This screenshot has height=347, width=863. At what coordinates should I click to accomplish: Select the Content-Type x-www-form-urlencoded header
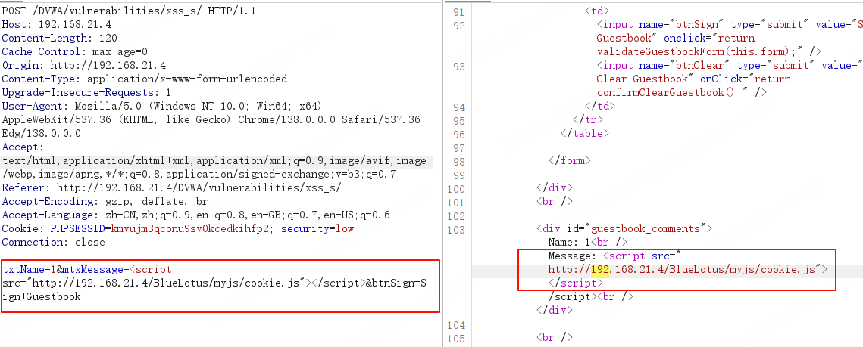pos(145,79)
